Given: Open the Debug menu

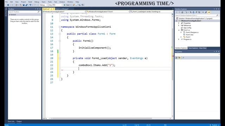Looking at the screenshot, I should click(37, 2).
